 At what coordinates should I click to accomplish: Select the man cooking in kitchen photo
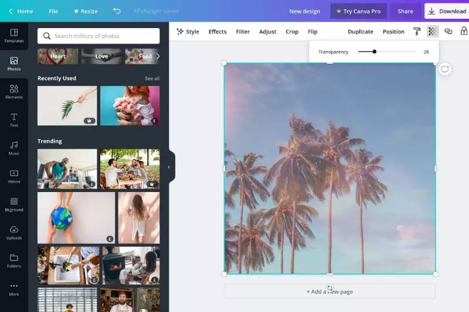click(x=67, y=169)
